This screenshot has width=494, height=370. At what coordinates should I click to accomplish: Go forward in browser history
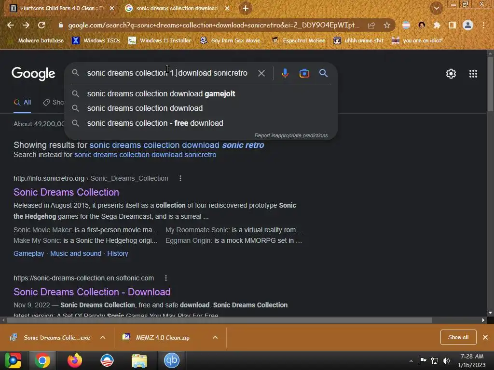(26, 25)
